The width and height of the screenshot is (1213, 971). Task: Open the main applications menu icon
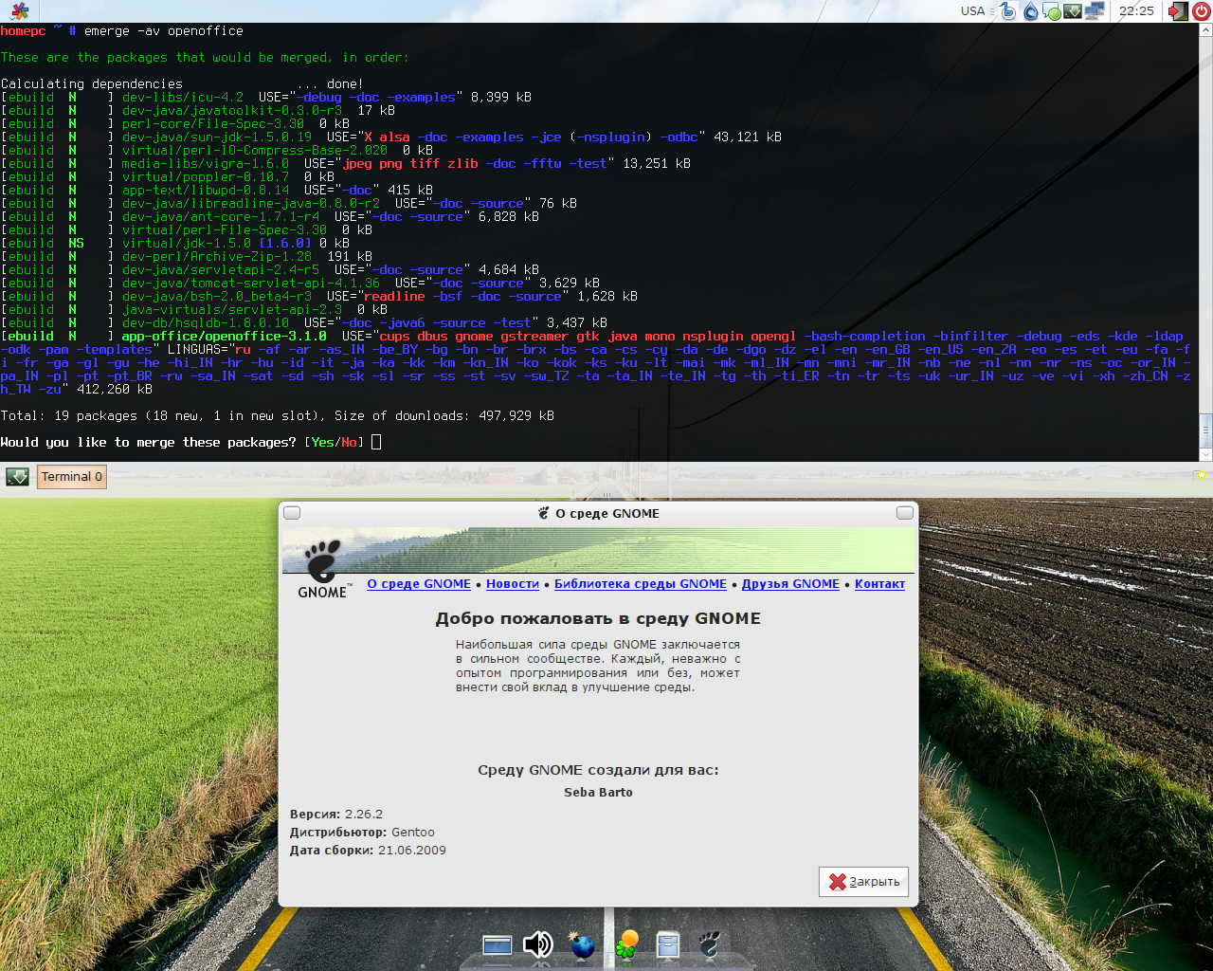pos(19,11)
